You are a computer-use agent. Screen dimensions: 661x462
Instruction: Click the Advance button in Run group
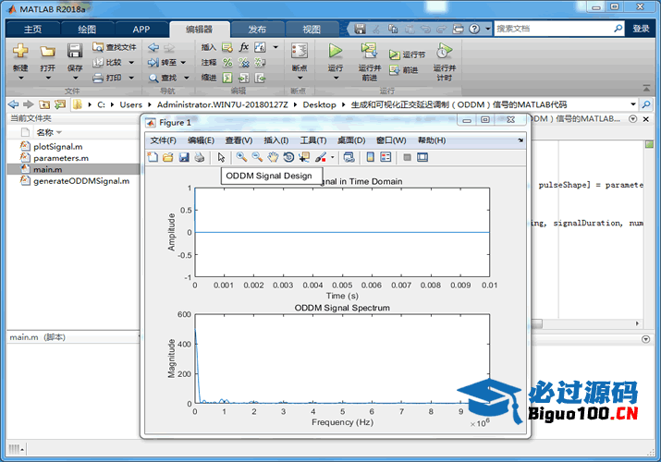tap(403, 70)
